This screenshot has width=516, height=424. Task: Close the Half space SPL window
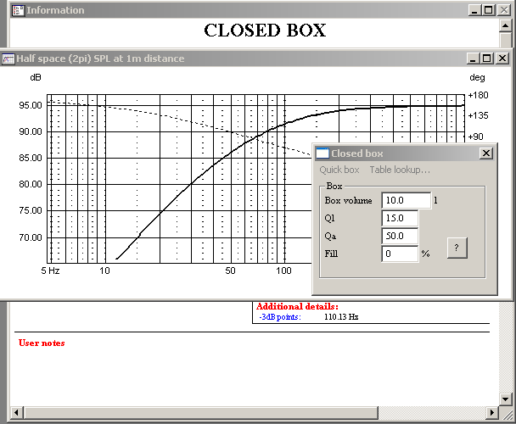(x=502, y=59)
